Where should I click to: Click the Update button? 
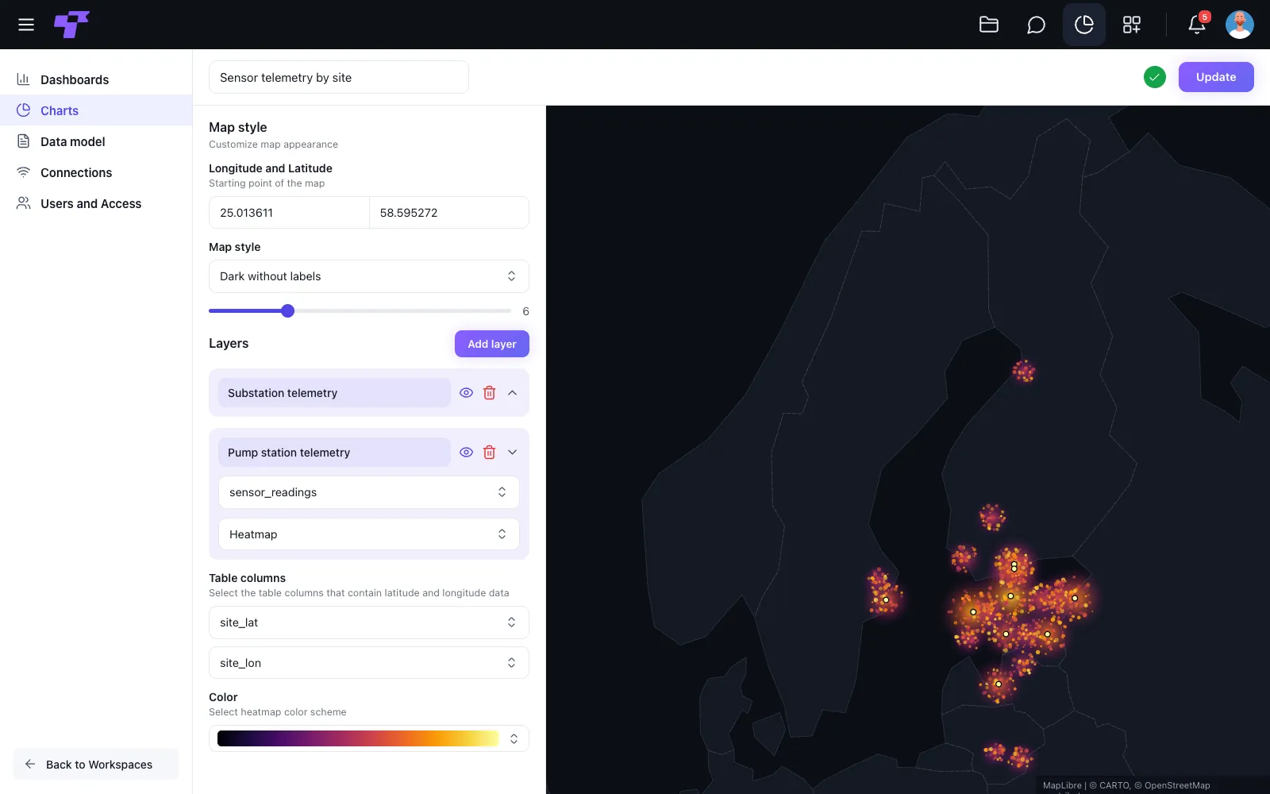click(x=1216, y=77)
